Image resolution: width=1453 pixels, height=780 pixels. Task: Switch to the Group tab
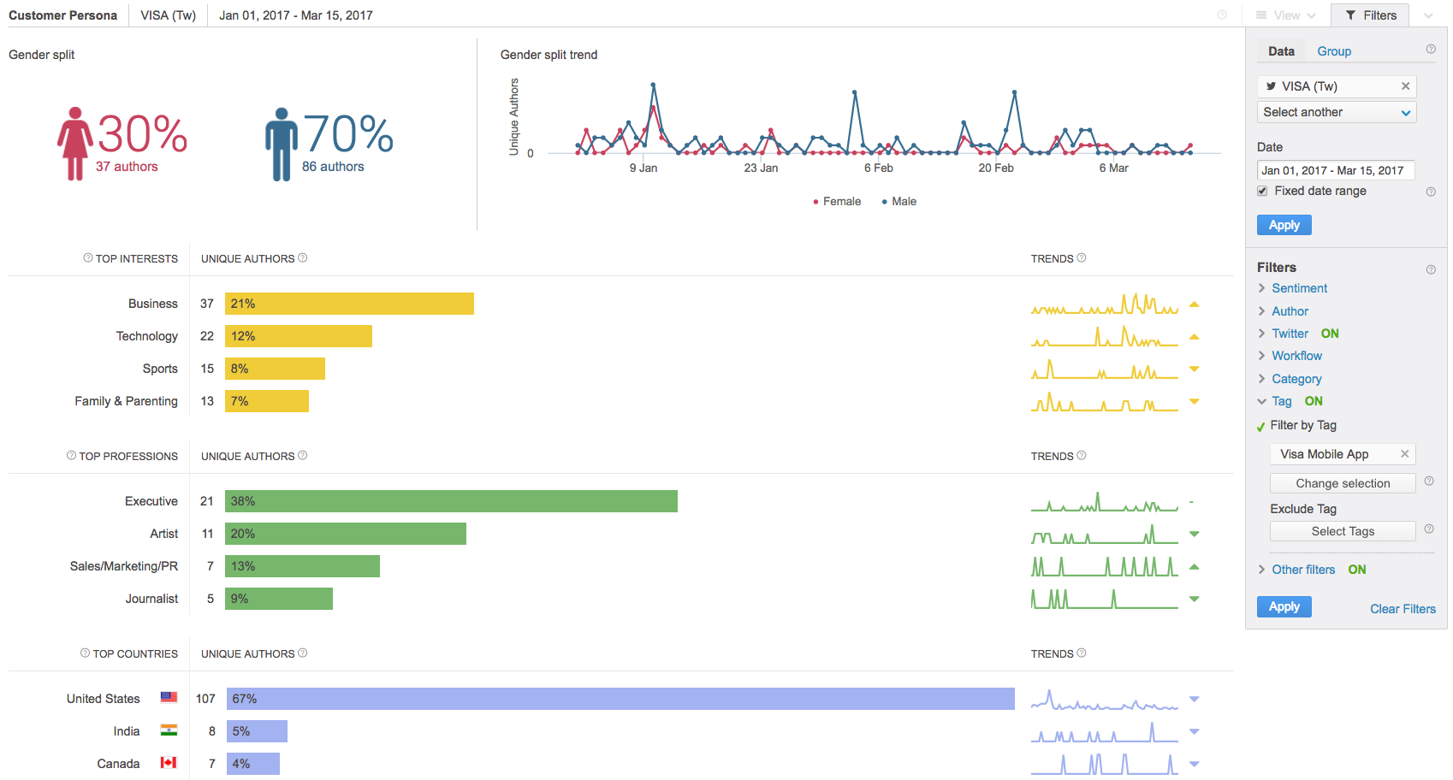[x=1334, y=51]
